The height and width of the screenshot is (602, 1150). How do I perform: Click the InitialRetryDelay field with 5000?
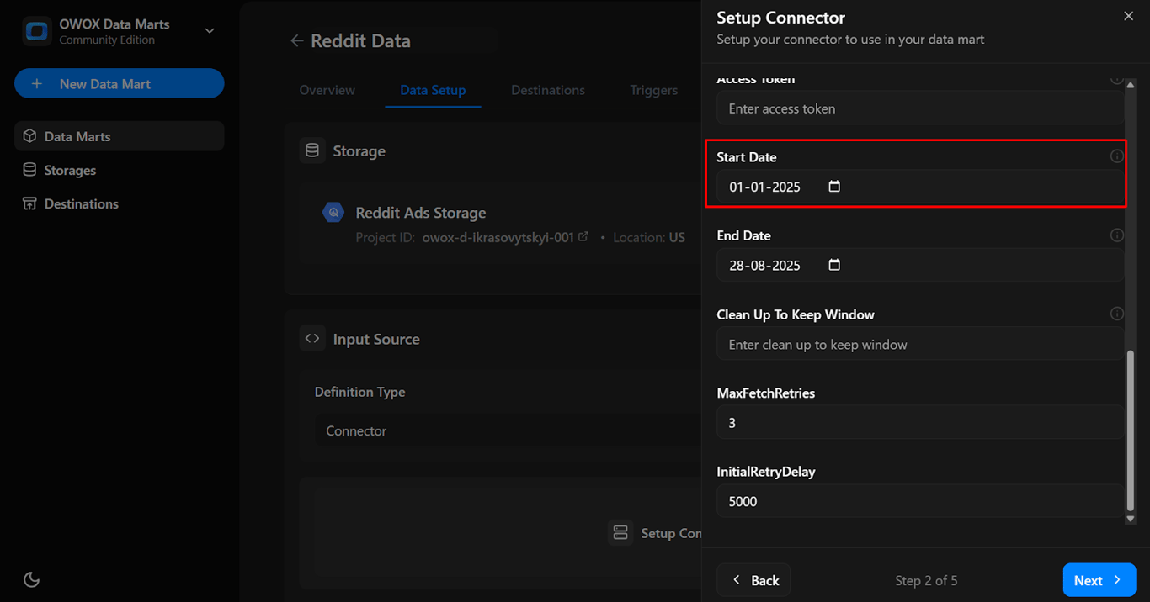tap(920, 501)
